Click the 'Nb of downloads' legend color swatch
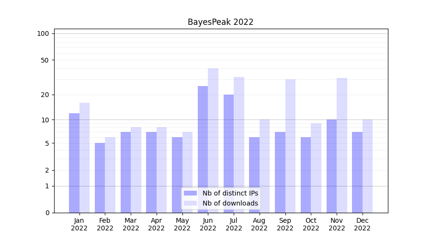The width and height of the screenshot is (431, 239). click(x=190, y=203)
